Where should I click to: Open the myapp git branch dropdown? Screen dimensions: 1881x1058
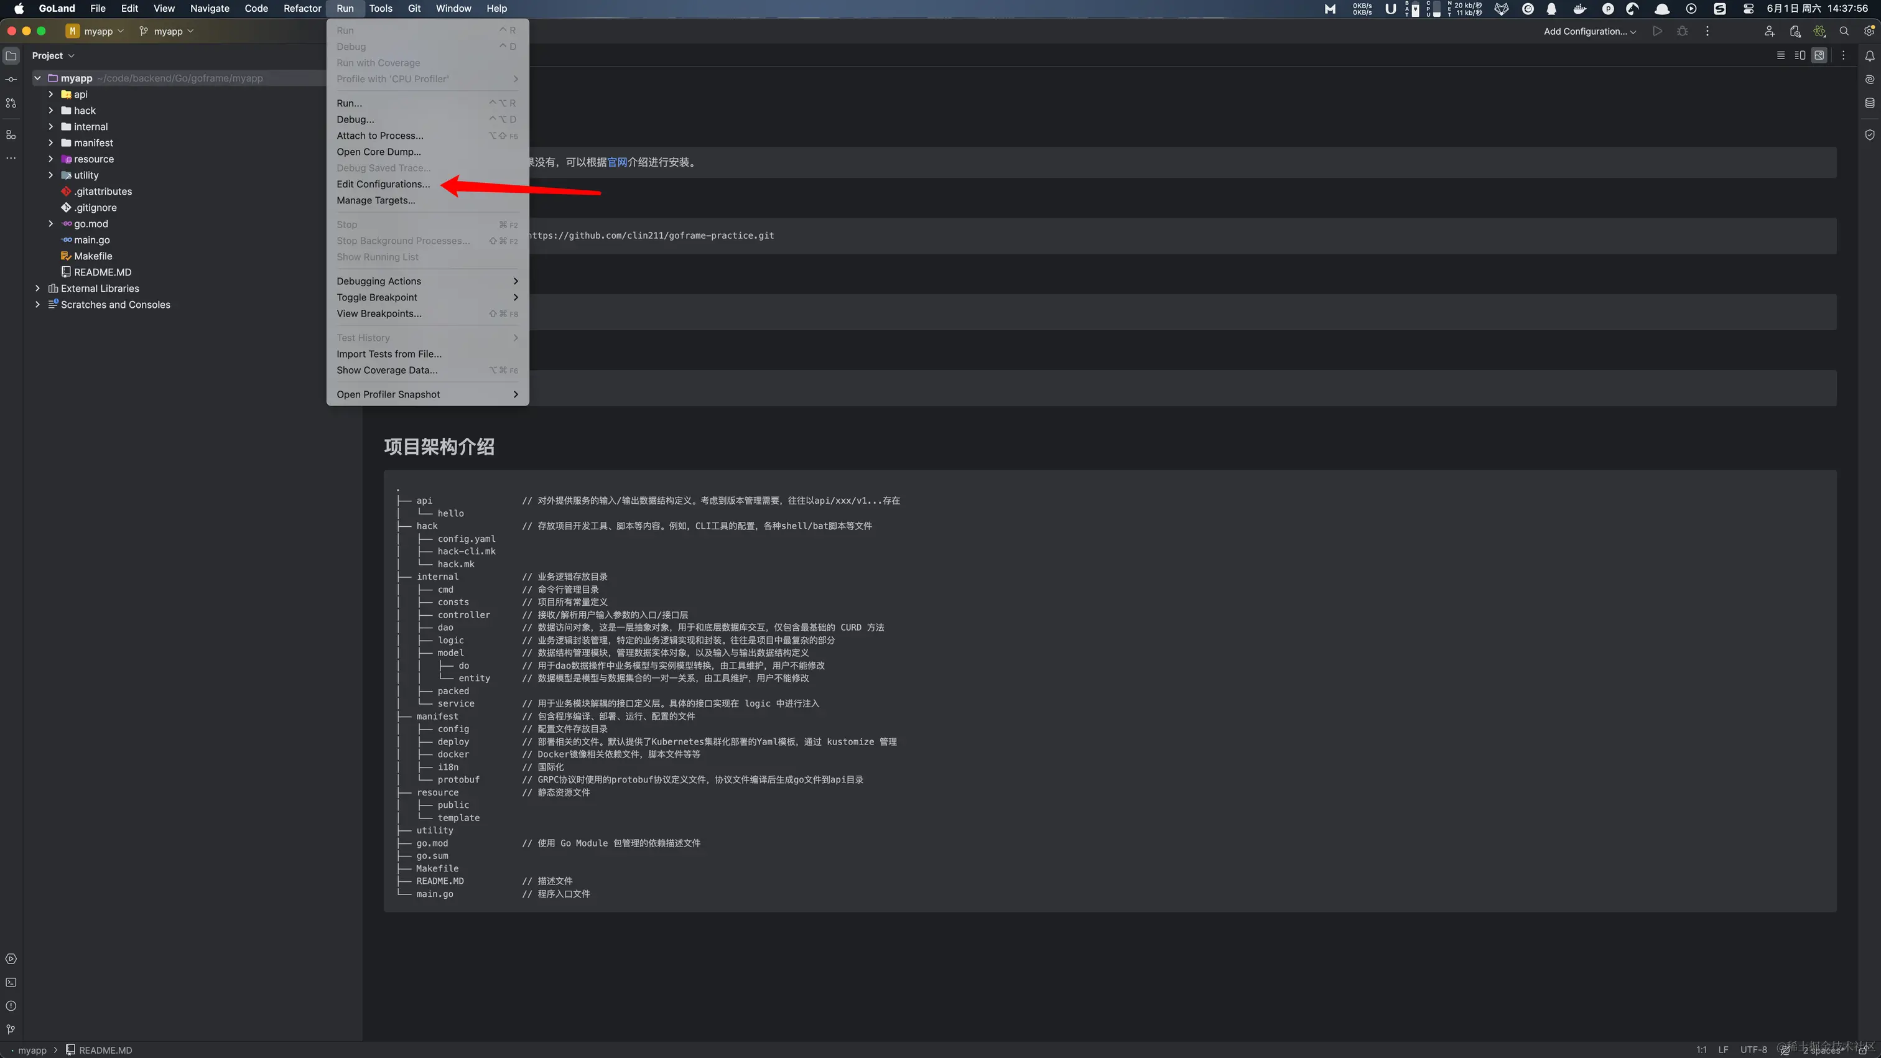coord(167,31)
